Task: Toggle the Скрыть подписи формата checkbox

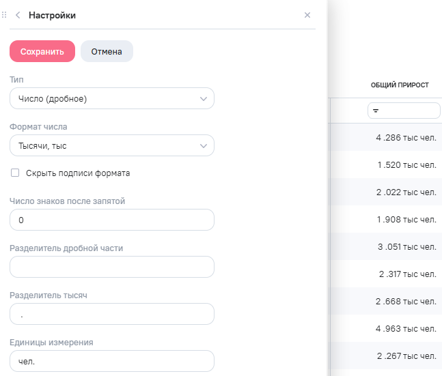Action: (x=15, y=173)
